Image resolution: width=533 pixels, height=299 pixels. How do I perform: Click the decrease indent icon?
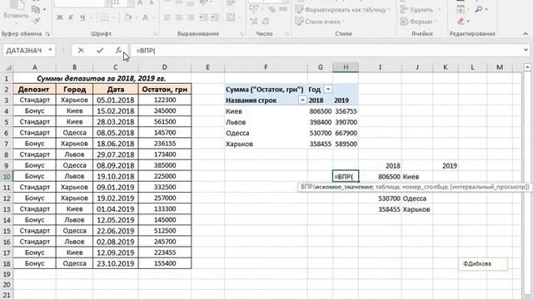point(203,17)
